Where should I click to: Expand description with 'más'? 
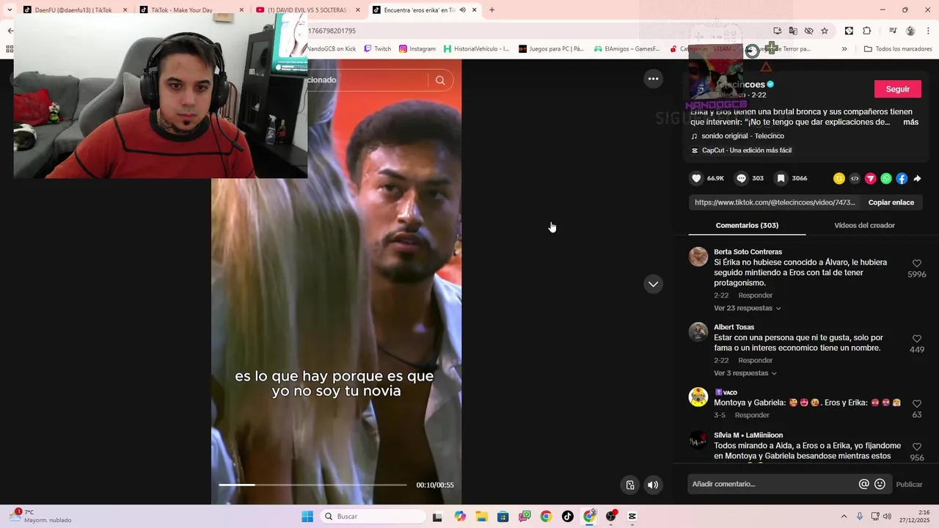coord(910,122)
